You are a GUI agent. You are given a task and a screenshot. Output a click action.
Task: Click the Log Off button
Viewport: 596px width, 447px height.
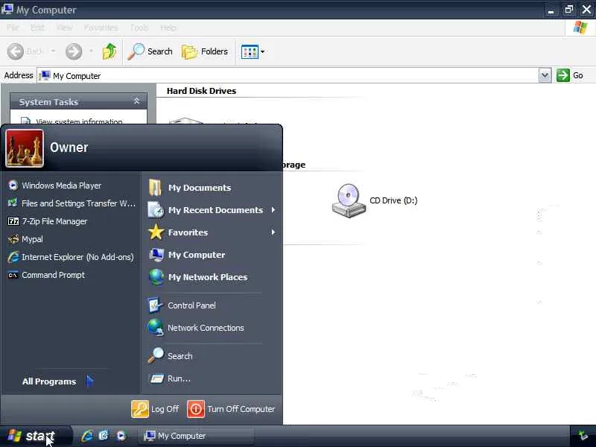pos(155,409)
